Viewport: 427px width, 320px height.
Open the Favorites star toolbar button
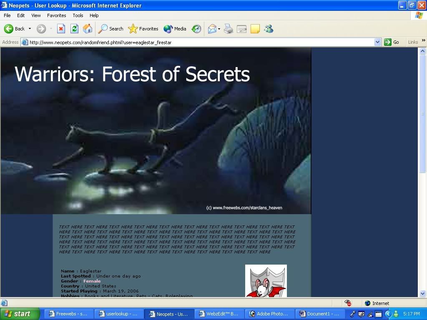coord(143,29)
